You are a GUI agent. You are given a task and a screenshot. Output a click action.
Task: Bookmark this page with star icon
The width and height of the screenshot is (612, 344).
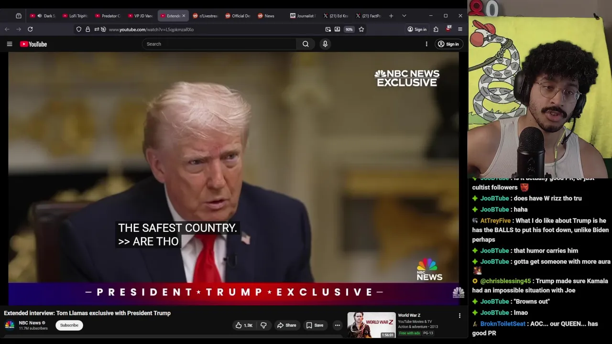pos(361,29)
